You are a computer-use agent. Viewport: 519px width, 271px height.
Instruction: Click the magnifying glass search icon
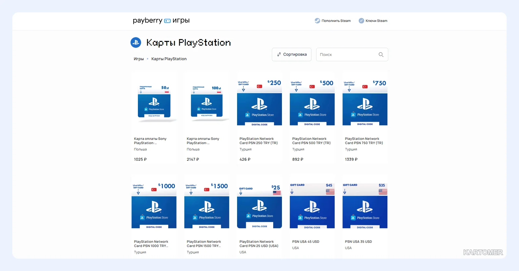381,55
